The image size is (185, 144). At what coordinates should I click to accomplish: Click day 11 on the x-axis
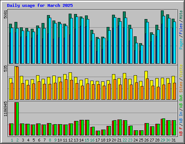coord(65,140)
